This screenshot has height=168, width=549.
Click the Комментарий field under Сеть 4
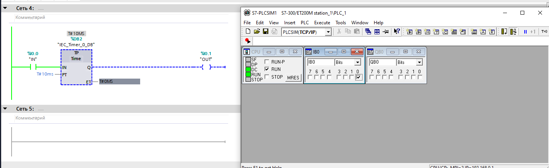pyautogui.click(x=120, y=17)
